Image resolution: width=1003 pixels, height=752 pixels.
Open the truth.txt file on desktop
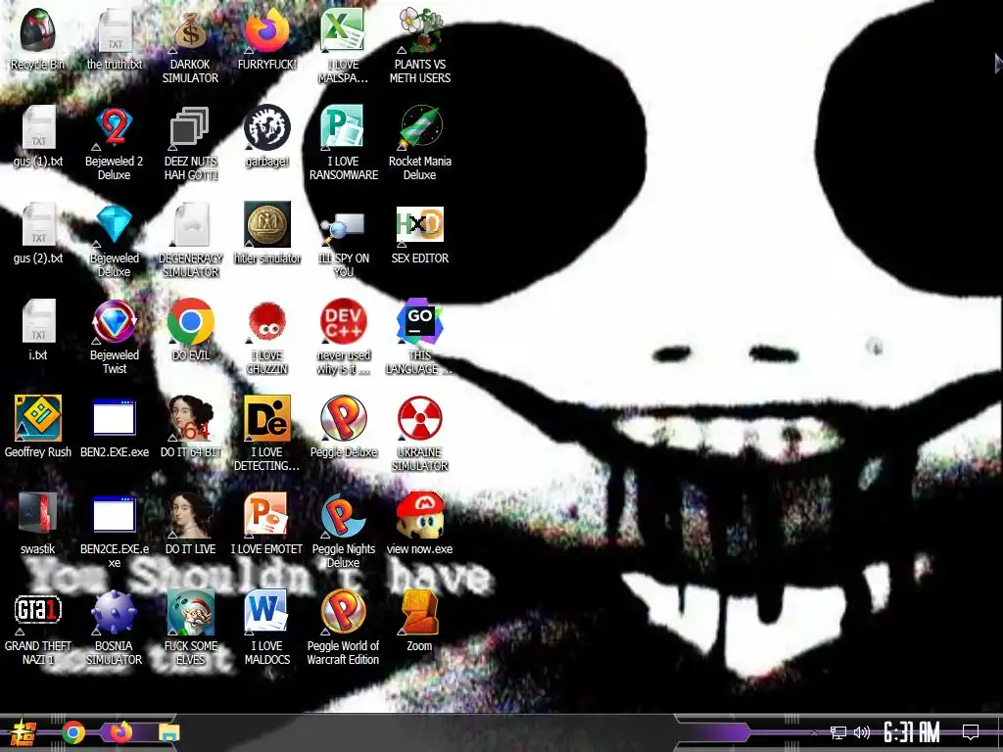tap(115, 30)
